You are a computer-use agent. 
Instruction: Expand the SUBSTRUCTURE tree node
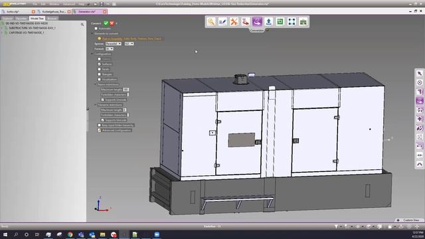(2, 28)
